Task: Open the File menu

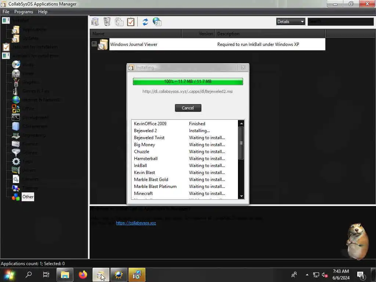Action: pyautogui.click(x=6, y=11)
